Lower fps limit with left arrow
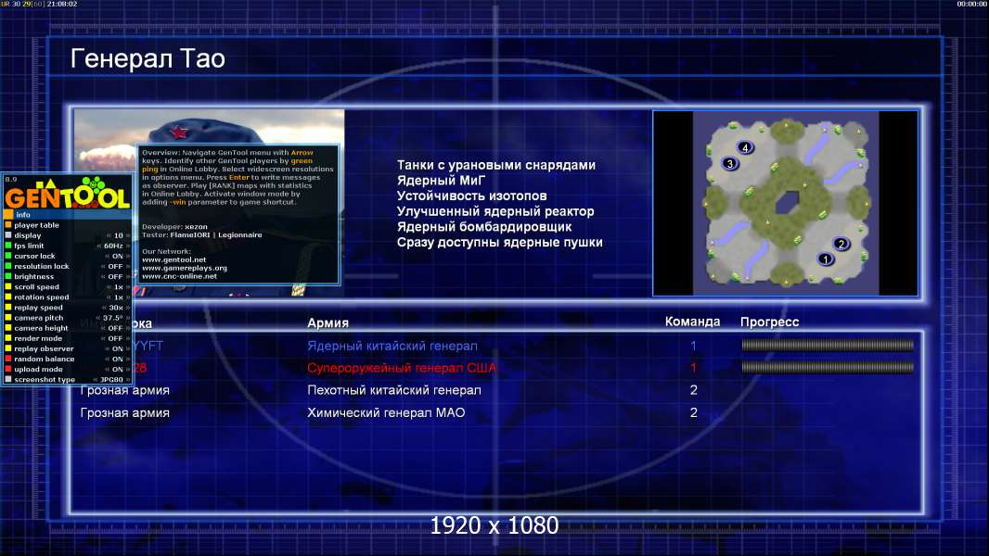Viewport: 989px width, 556px height. (99, 246)
